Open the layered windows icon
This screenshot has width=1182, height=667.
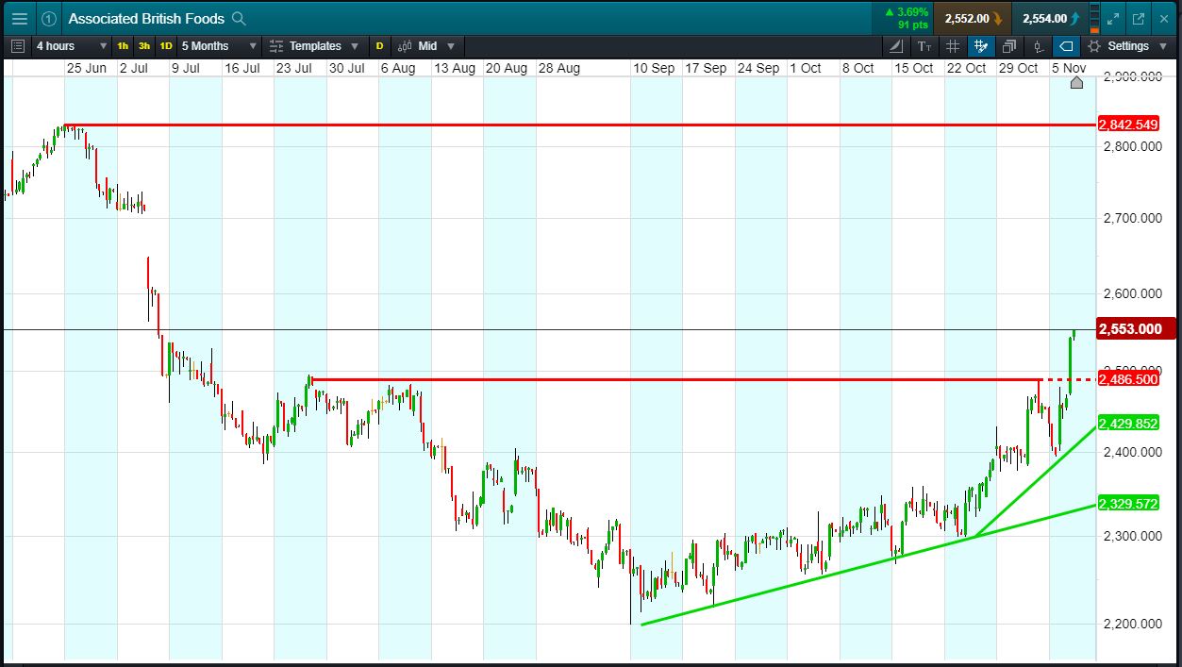pyautogui.click(x=1009, y=45)
